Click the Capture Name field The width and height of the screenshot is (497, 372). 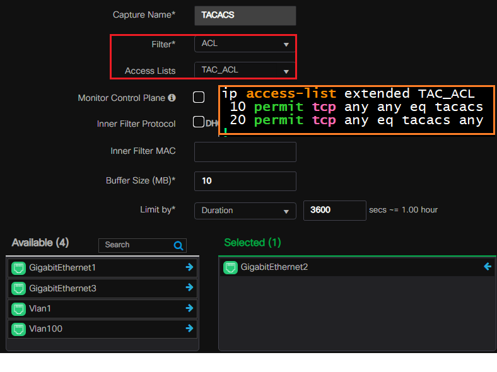tap(245, 15)
